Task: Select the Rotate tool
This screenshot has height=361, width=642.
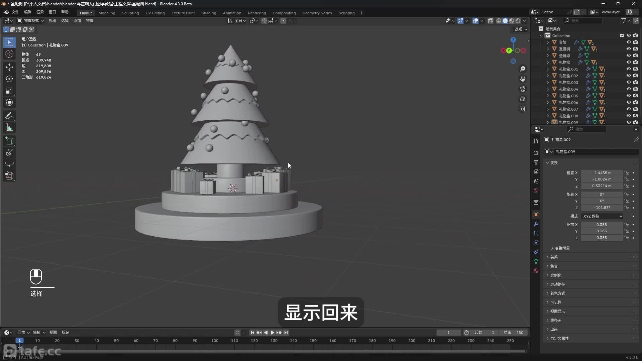Action: pos(9,79)
